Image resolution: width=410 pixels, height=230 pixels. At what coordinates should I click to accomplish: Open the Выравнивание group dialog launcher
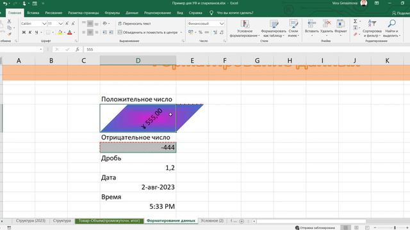click(x=183, y=41)
